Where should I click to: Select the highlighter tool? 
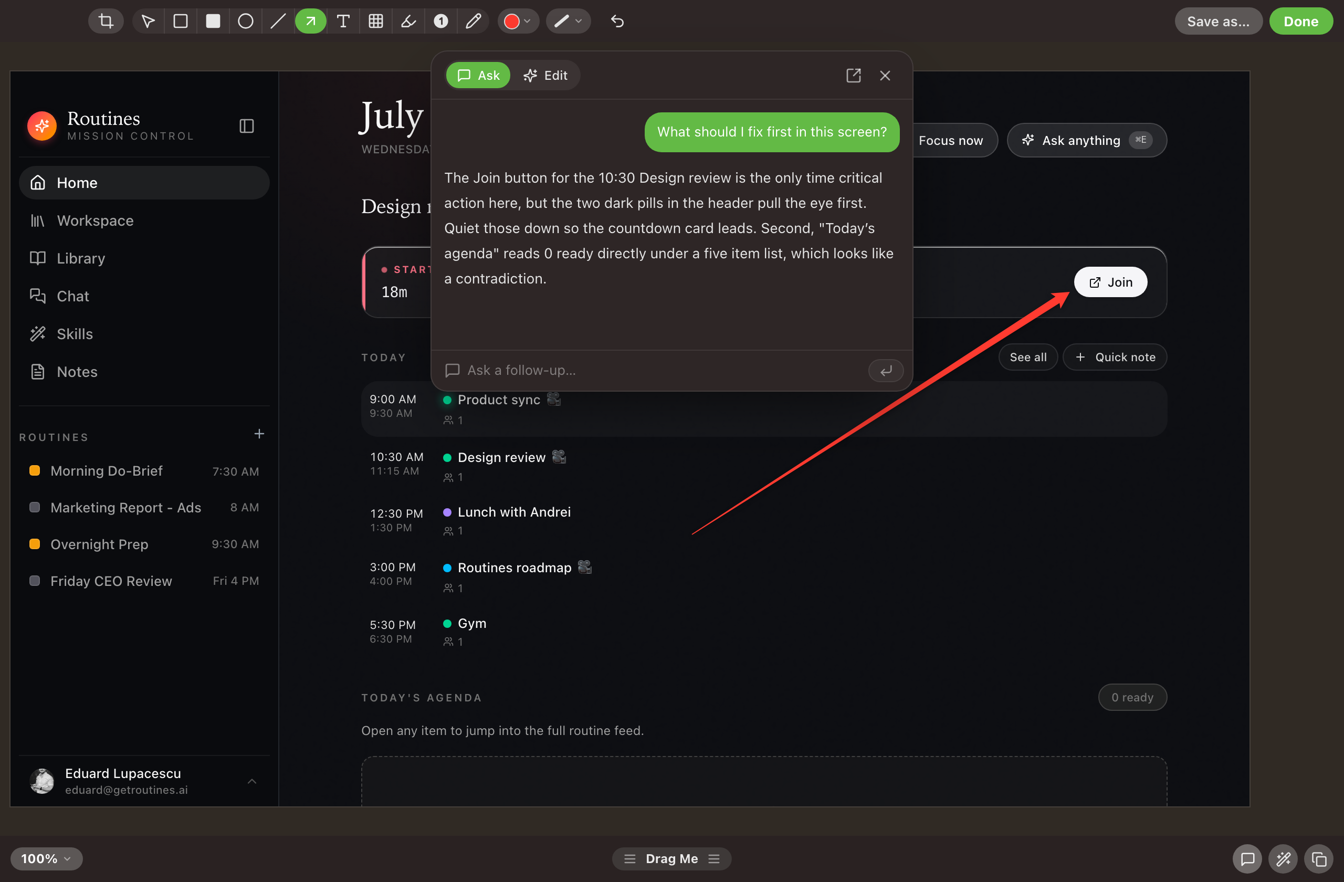click(x=408, y=22)
